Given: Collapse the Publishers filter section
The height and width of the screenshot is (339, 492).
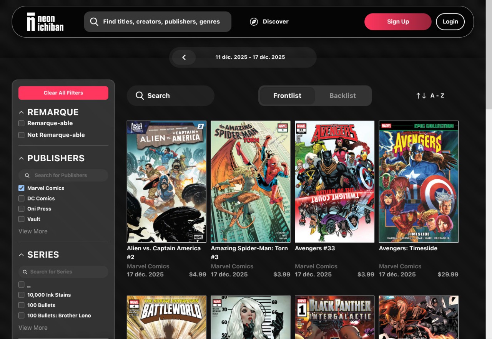Looking at the screenshot, I should tap(22, 159).
